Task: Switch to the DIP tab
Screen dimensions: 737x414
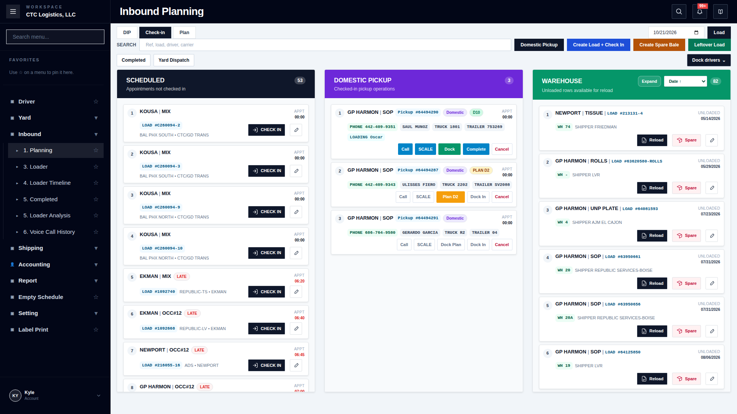Action: click(127, 33)
